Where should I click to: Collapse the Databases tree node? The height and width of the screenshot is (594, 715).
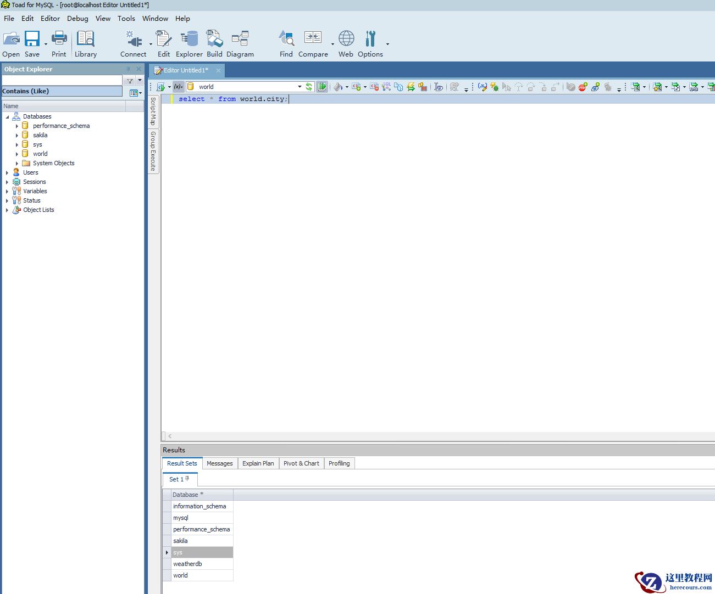8,117
